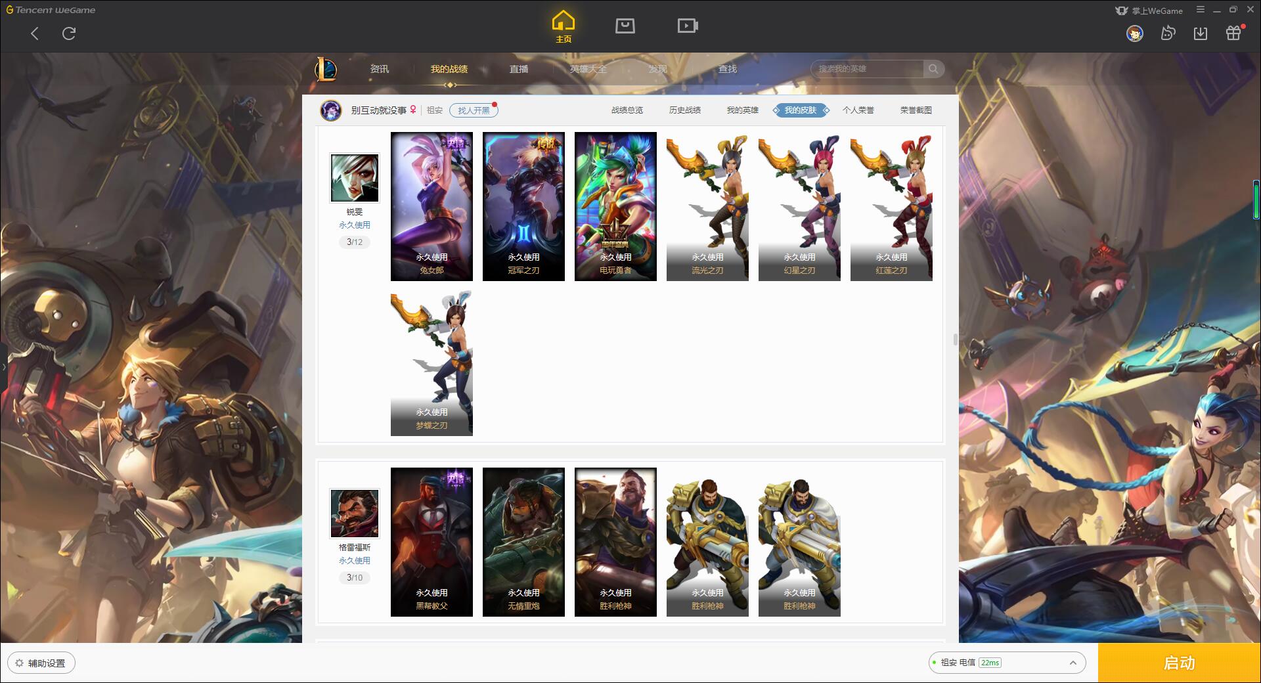Switch to the 英雄大全 tab
Image resolution: width=1261 pixels, height=683 pixels.
tap(588, 69)
